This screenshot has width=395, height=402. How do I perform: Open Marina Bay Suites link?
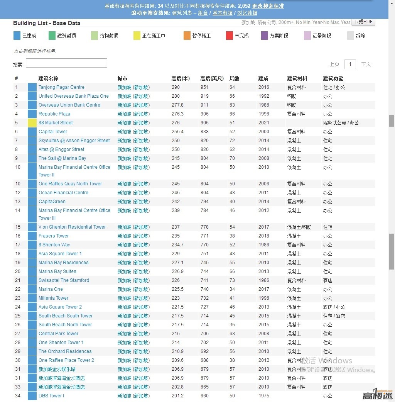pyautogui.click(x=57, y=271)
